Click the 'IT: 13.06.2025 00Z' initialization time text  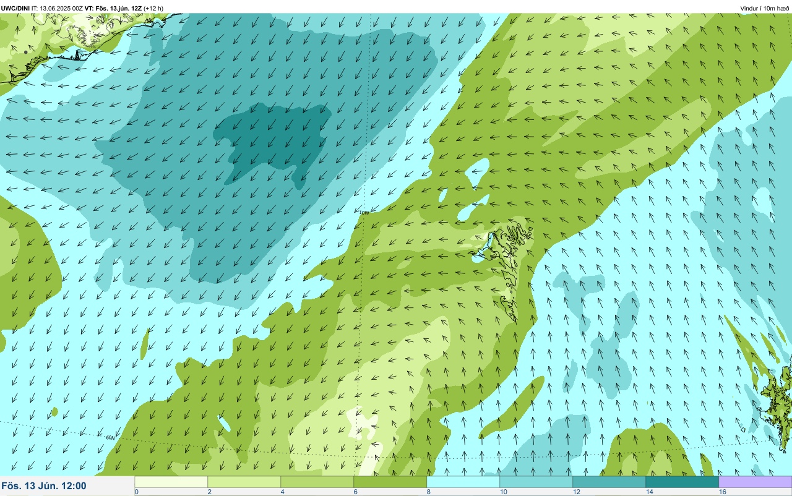pyautogui.click(x=58, y=9)
